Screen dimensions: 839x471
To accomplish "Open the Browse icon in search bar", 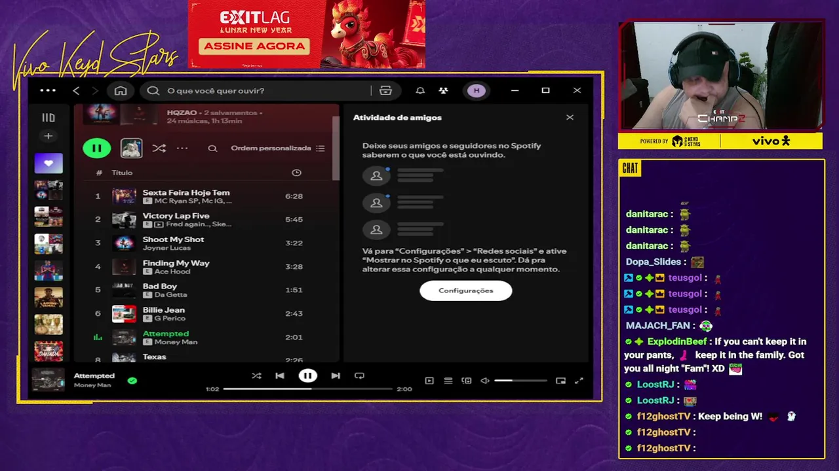I will pos(385,91).
